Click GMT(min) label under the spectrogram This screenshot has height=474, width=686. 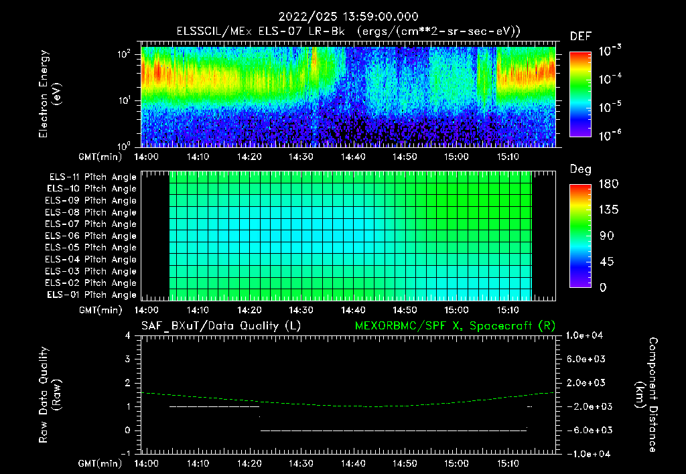click(x=100, y=157)
